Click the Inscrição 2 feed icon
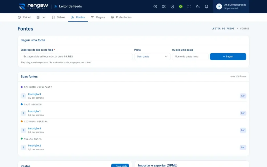Screen dimensions: 267x167 coord(23,147)
